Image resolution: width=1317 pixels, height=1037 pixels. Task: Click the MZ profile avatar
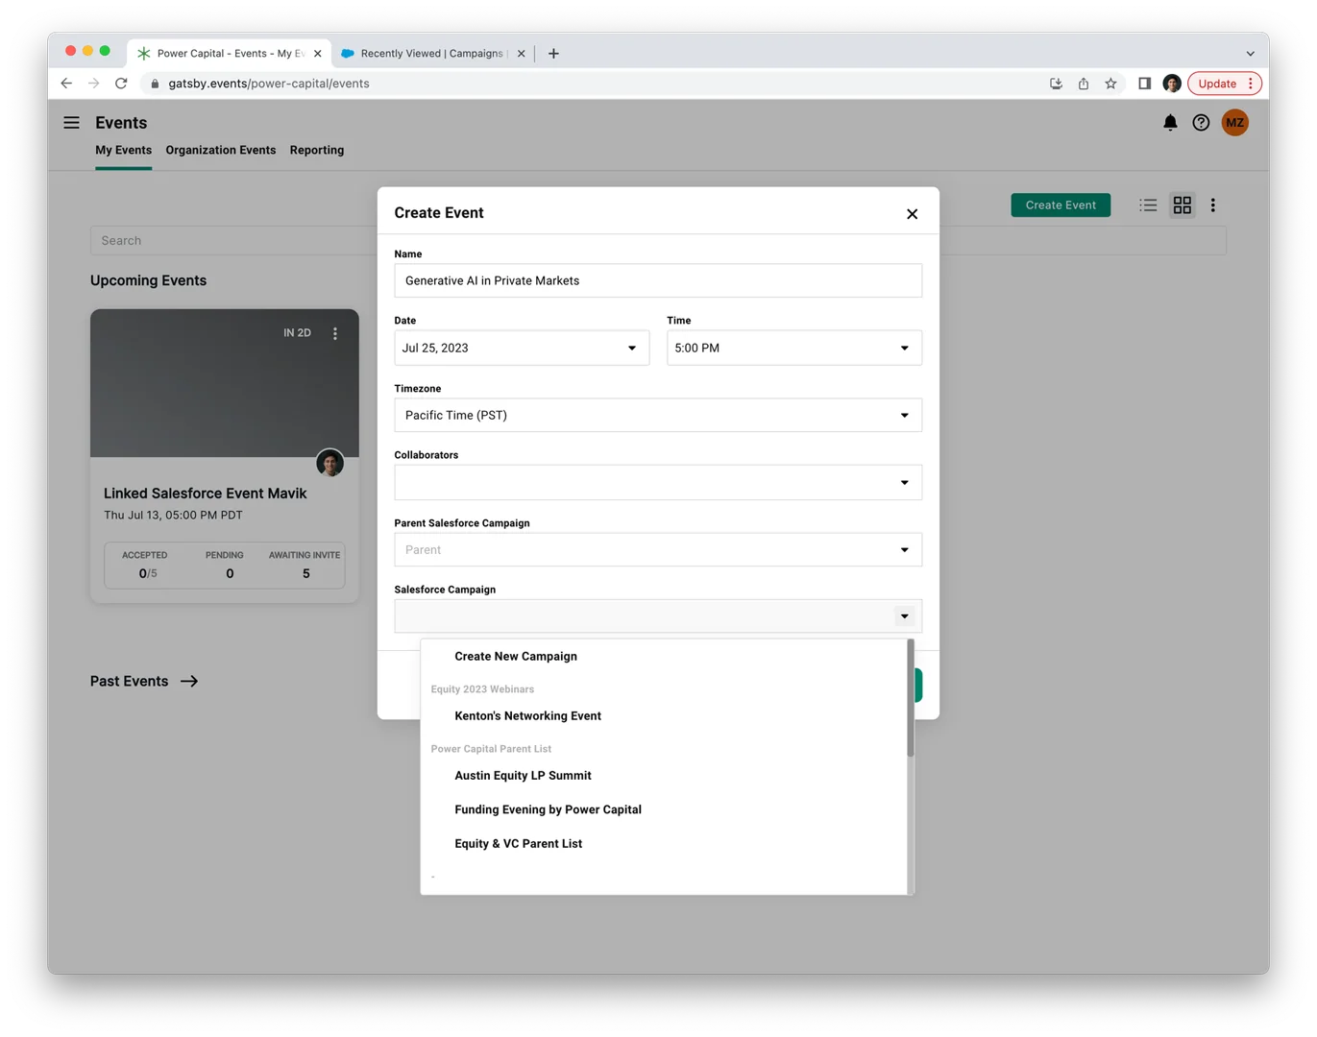[1234, 122]
